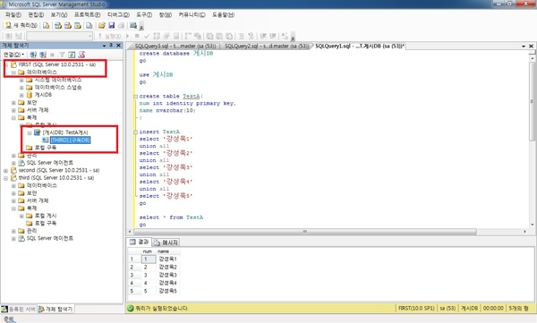Open the available databases combo box
This screenshot has height=323, width=537.
(x=60, y=36)
